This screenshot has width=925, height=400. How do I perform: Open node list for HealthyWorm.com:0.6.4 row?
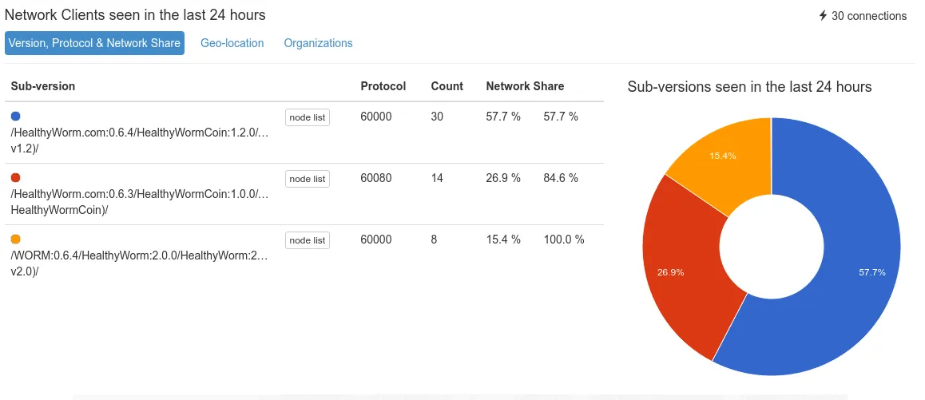(308, 117)
